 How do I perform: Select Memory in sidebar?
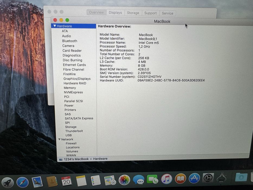point(70,88)
